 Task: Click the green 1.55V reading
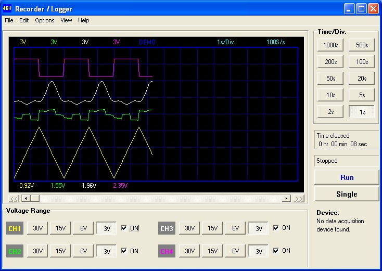[58, 186]
